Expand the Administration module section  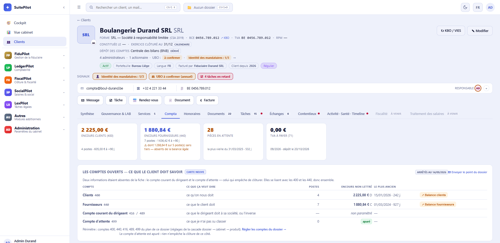[64, 130]
